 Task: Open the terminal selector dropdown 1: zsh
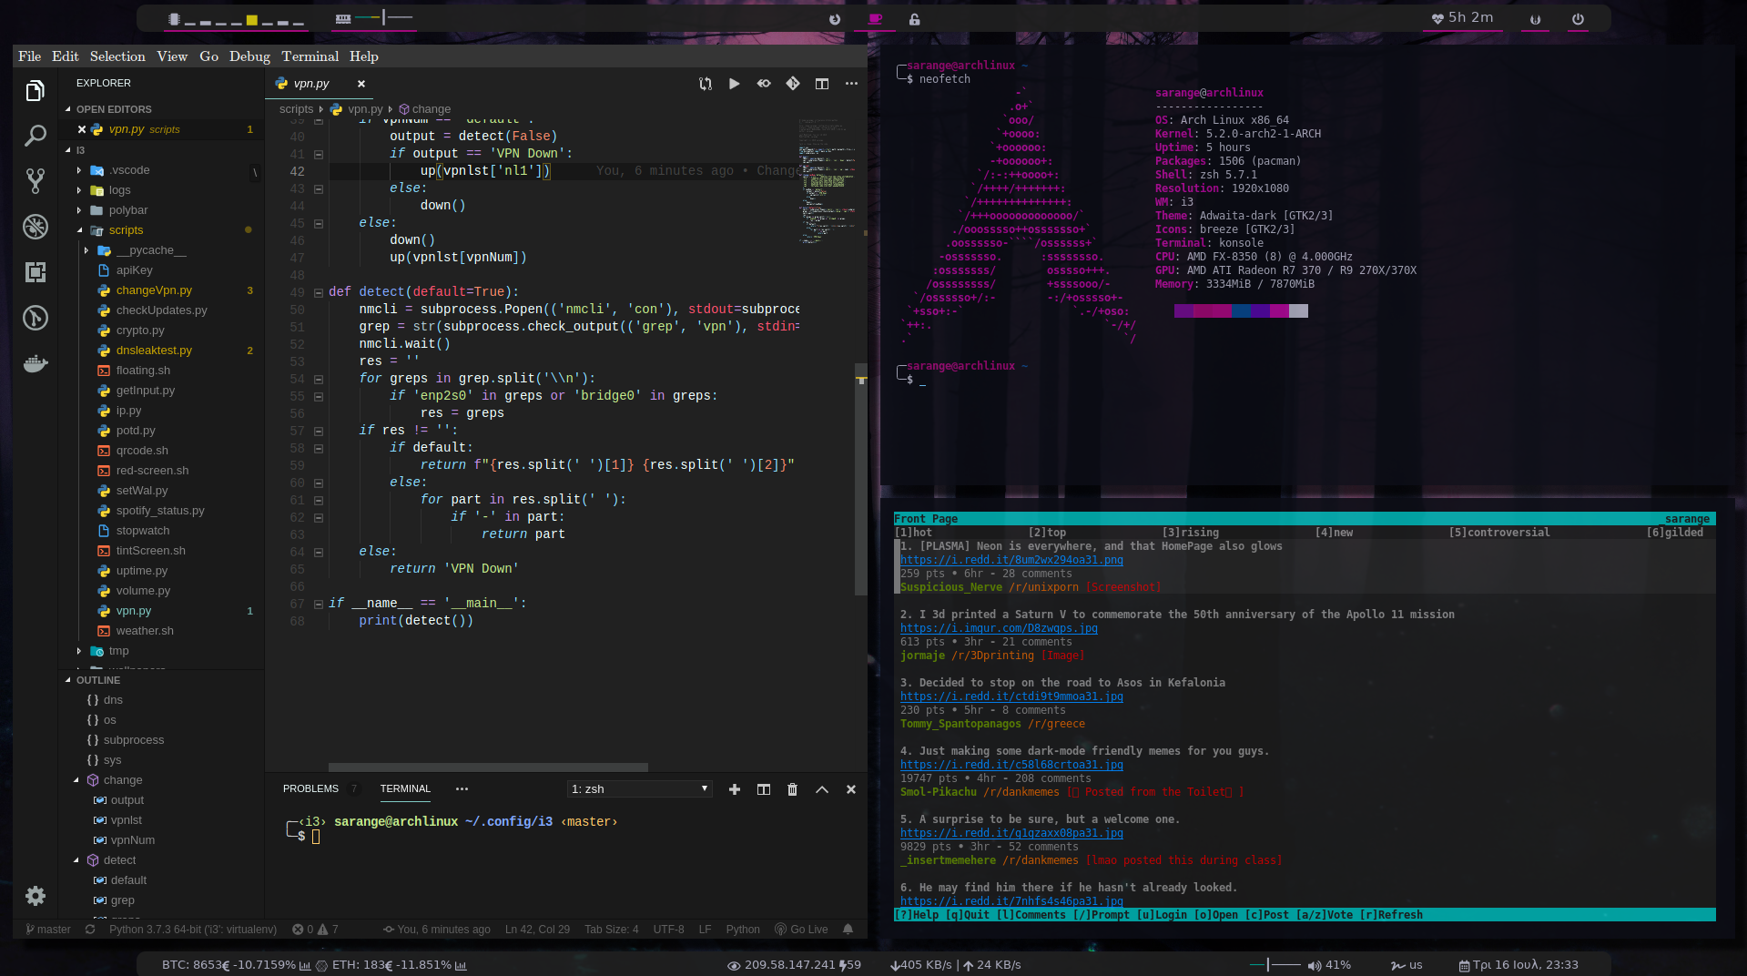click(639, 789)
